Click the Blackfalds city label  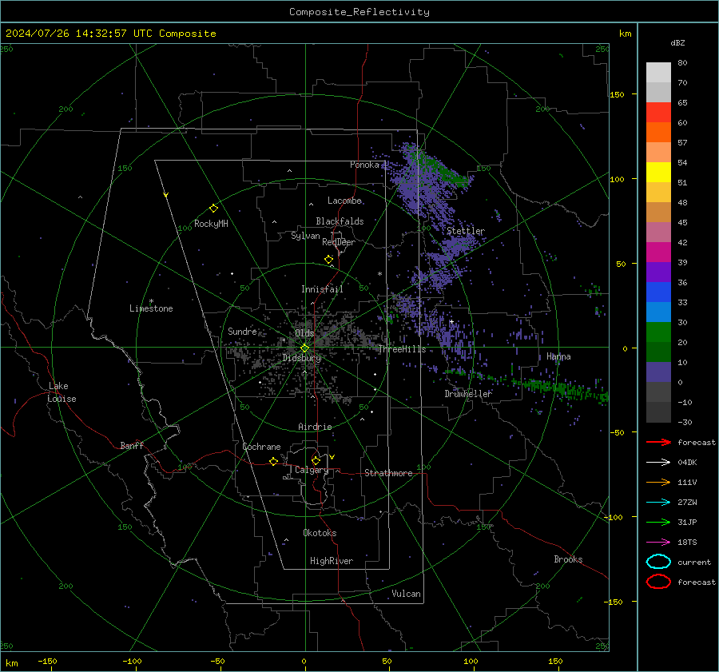point(340,221)
